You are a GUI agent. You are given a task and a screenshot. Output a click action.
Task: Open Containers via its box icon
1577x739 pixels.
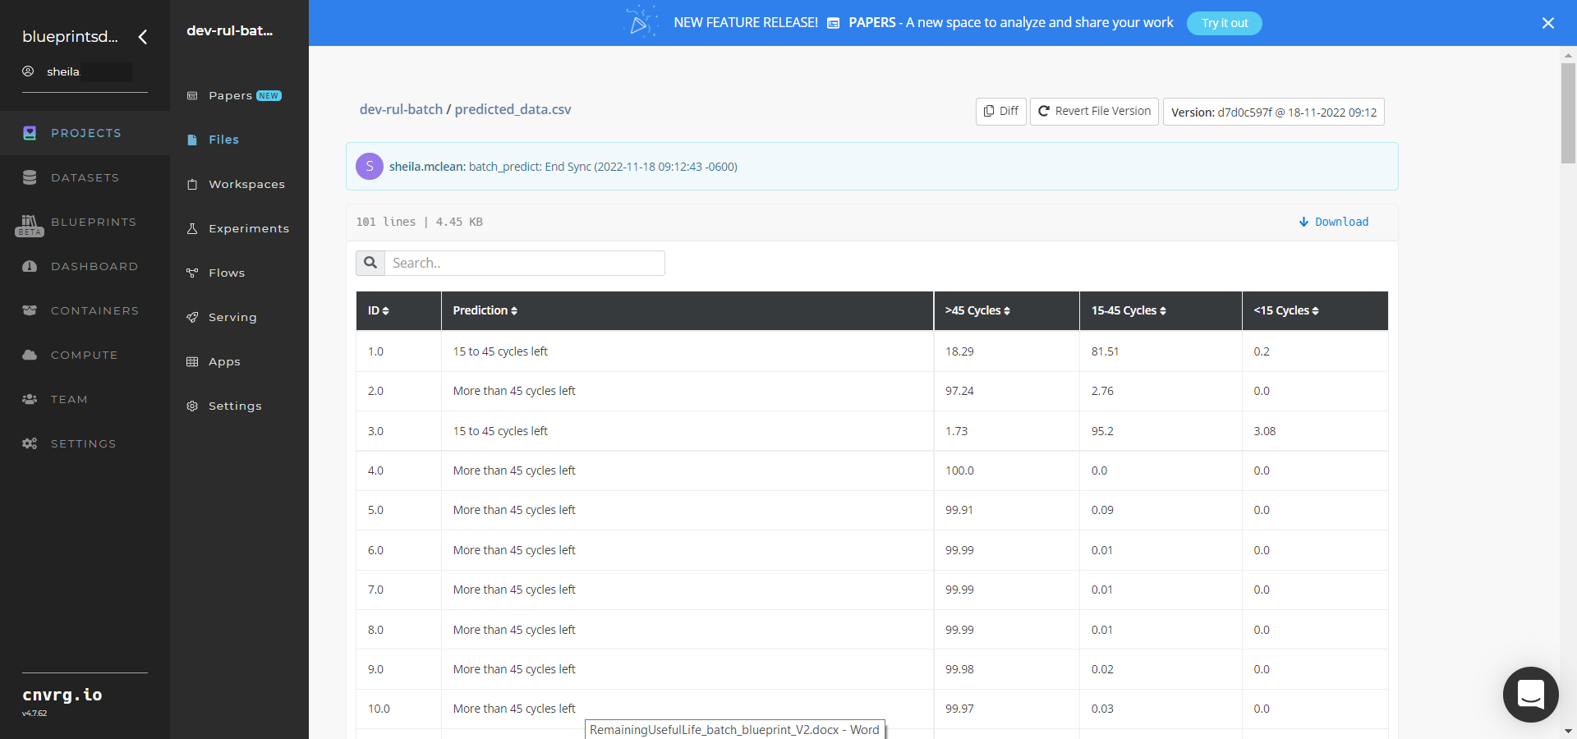click(30, 310)
